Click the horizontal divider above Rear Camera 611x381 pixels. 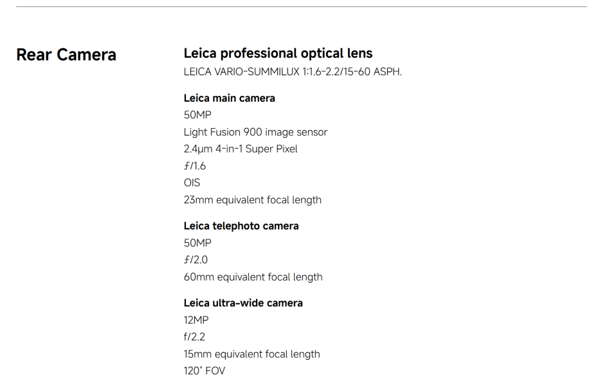click(301, 6)
